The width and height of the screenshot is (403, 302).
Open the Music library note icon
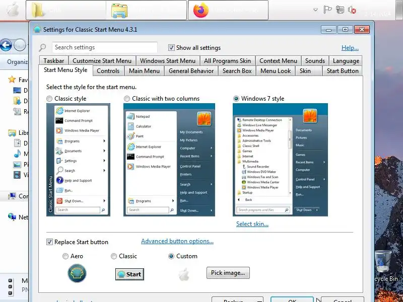(17, 154)
